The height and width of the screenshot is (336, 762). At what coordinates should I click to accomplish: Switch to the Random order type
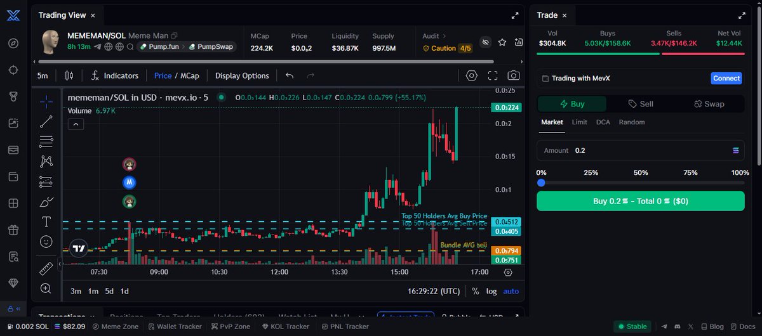point(632,122)
